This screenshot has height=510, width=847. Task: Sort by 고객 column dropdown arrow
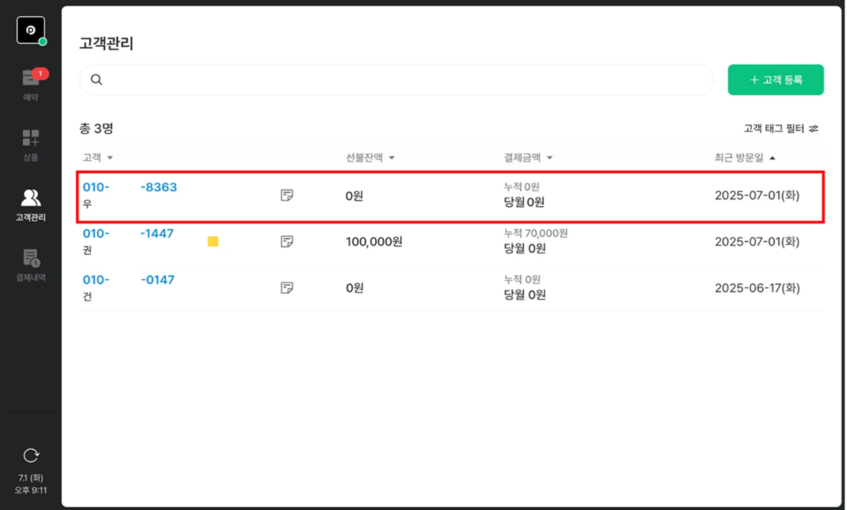click(110, 158)
